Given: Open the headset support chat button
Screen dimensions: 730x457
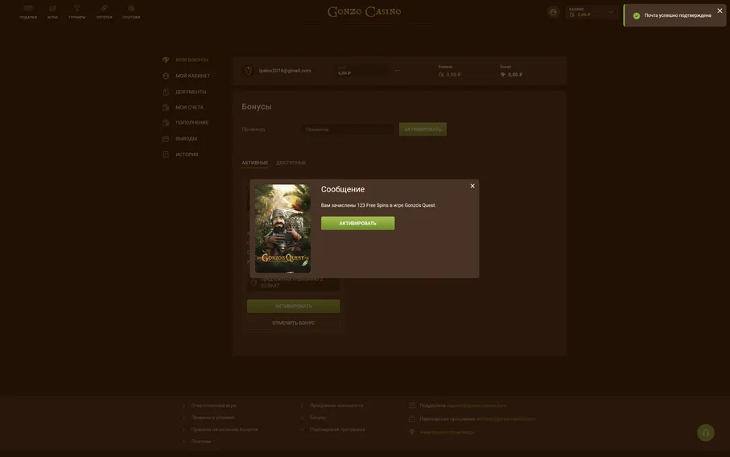Looking at the screenshot, I should coord(705,433).
